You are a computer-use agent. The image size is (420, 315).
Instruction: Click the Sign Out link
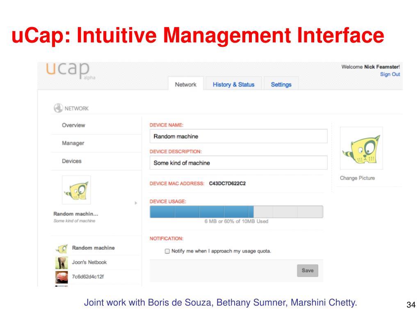pyautogui.click(x=390, y=74)
